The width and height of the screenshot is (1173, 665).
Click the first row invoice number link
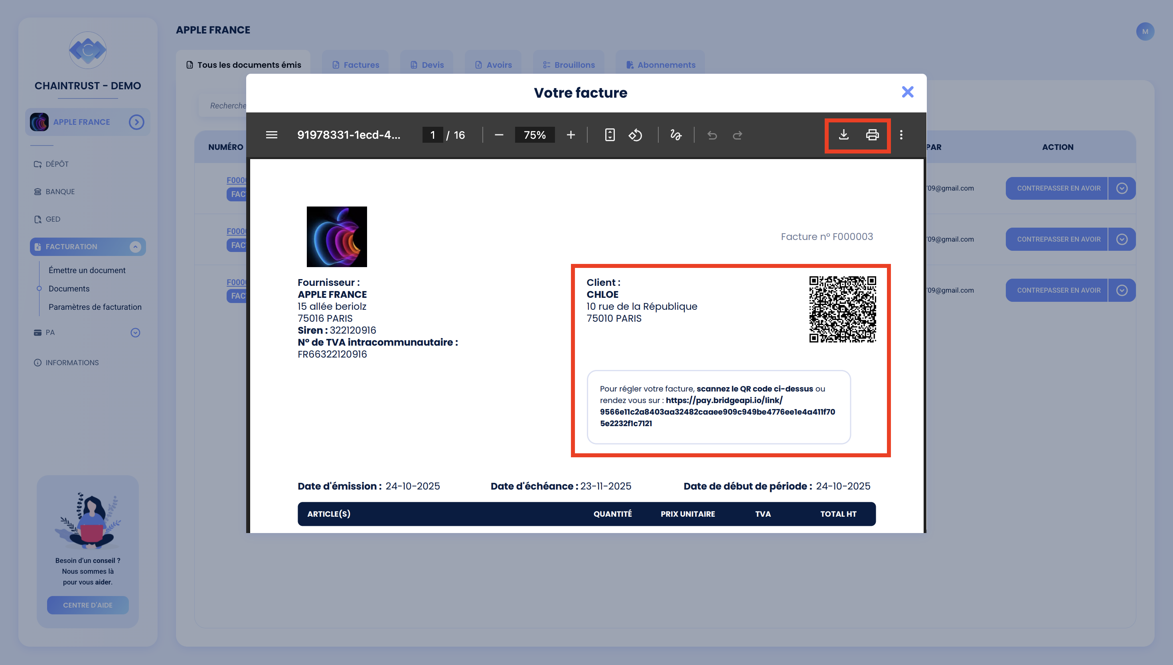(237, 180)
